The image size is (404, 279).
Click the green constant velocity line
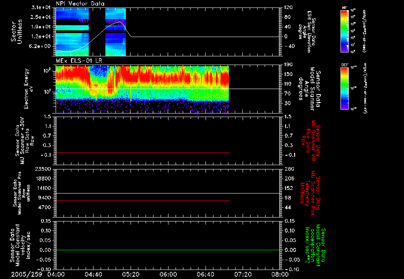pyautogui.click(x=168, y=250)
